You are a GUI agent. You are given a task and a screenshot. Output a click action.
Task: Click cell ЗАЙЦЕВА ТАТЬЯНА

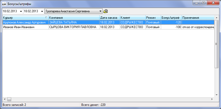tap(74, 22)
